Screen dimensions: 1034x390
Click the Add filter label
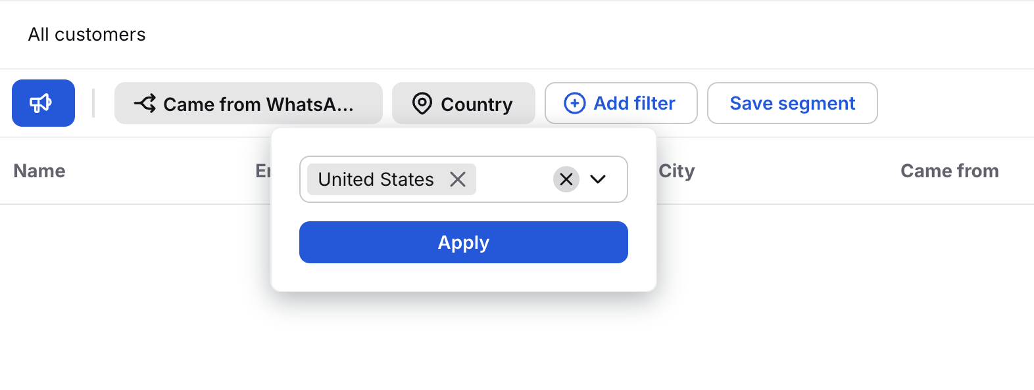pos(634,103)
